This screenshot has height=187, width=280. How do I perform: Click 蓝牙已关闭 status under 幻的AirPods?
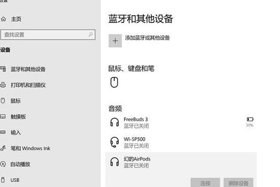pos(136,166)
